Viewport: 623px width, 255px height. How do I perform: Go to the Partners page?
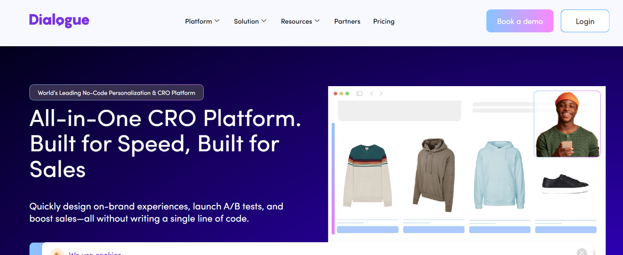[x=347, y=21]
